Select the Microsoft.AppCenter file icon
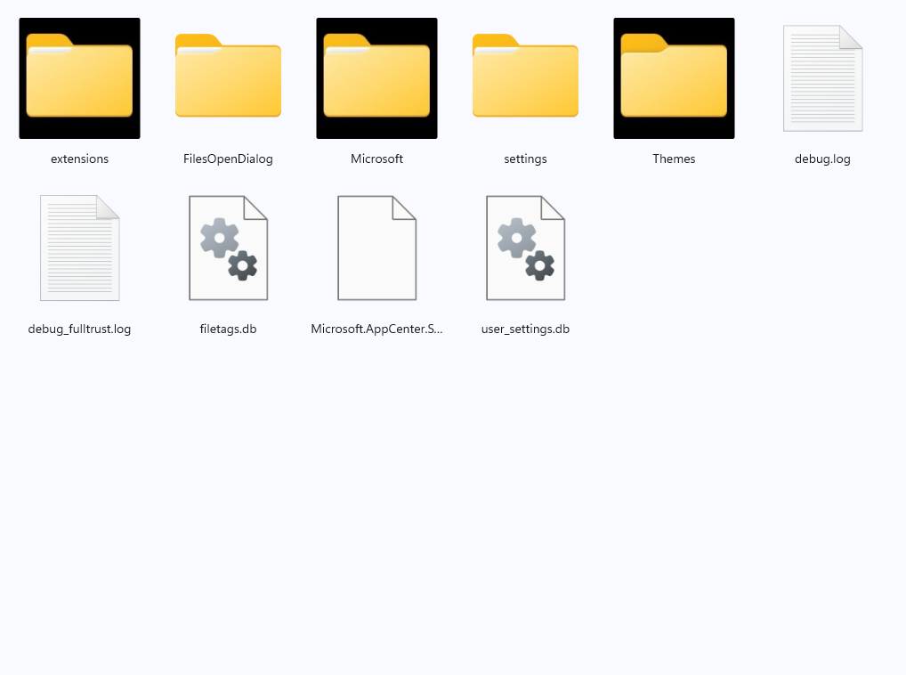The height and width of the screenshot is (675, 906). point(376,248)
